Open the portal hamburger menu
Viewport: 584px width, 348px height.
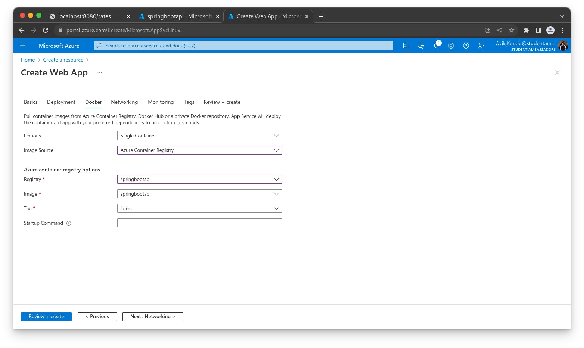click(x=22, y=46)
